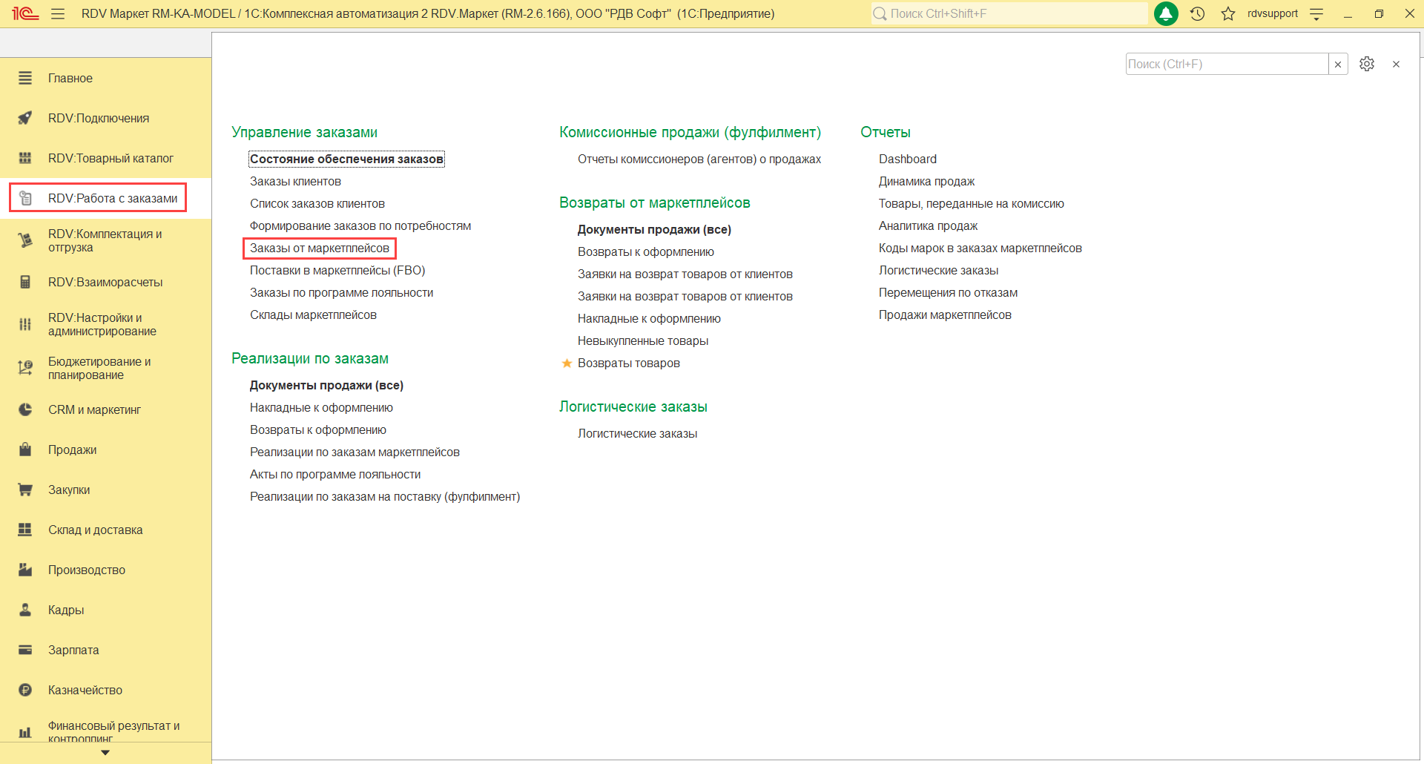The width and height of the screenshot is (1424, 764).
Task: Open Состояние обеспечения заказов
Action: click(x=346, y=159)
